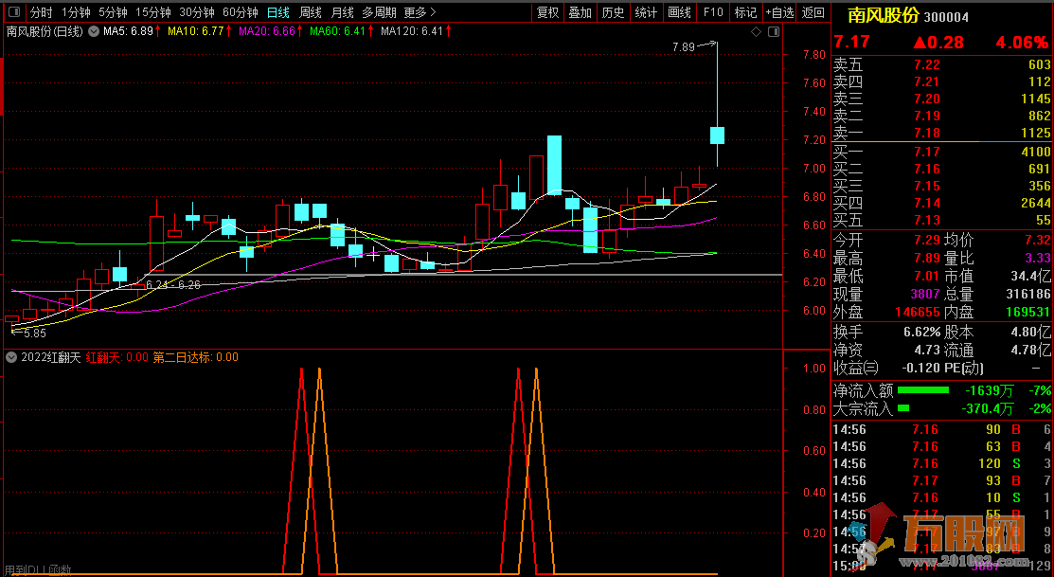Viewport: 1054px width, 577px height.
Task: Click the 买三 price 7.15
Action: 927,186
